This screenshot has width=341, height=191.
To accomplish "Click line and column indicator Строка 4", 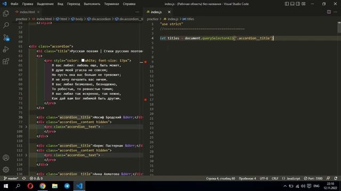I will 221,178.
